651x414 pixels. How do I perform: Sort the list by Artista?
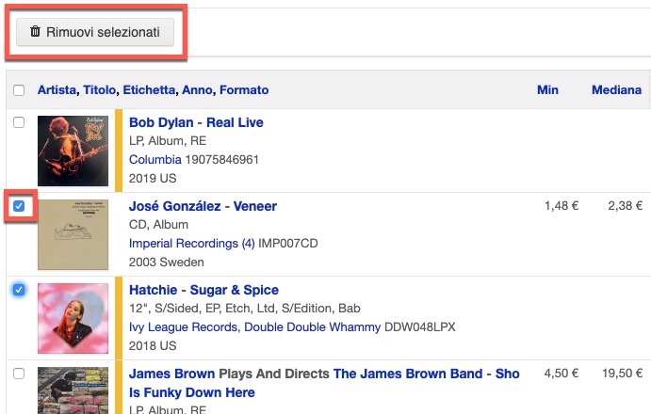(57, 90)
